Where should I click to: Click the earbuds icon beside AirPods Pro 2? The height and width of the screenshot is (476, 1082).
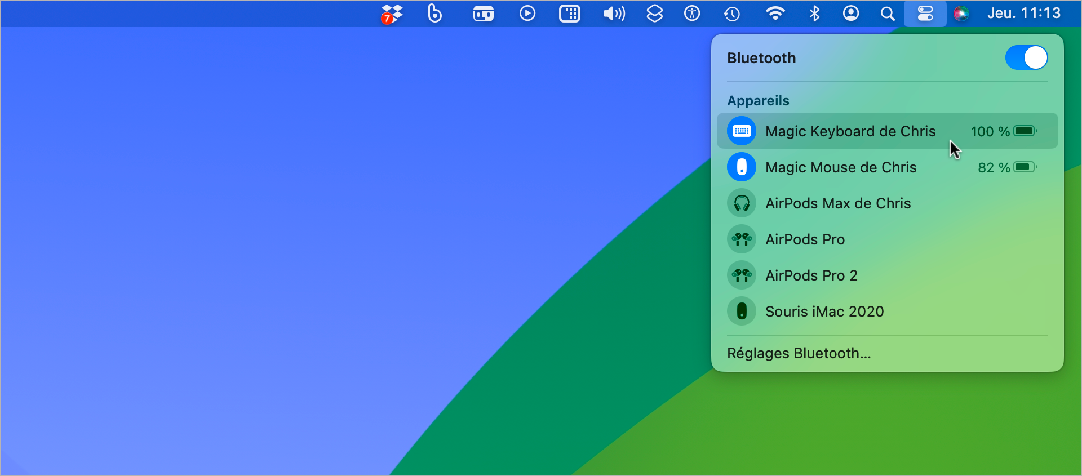(742, 275)
